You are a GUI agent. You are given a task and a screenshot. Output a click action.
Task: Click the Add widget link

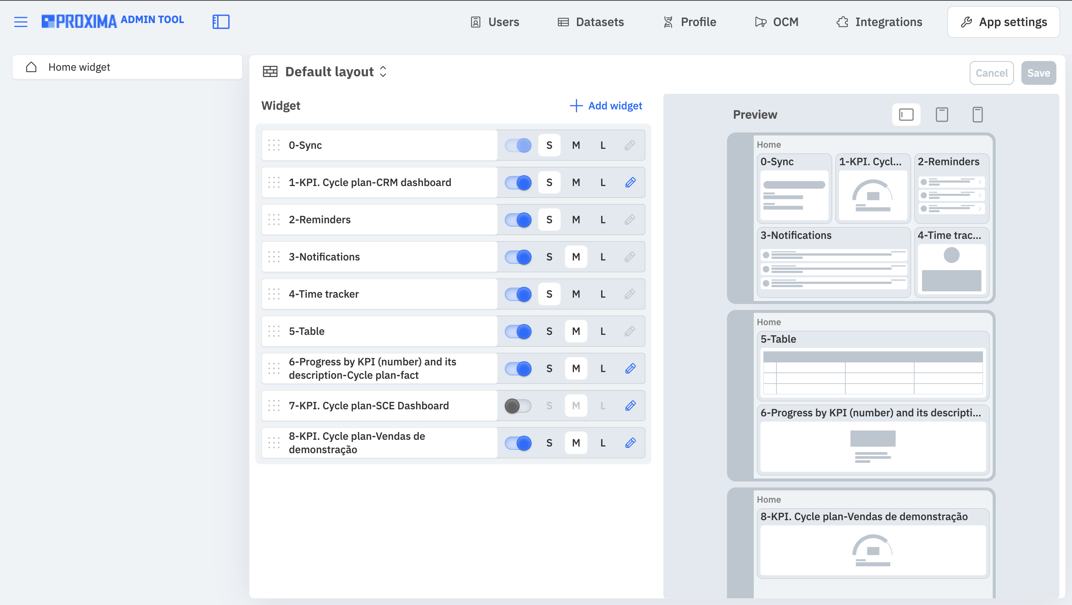click(x=606, y=106)
